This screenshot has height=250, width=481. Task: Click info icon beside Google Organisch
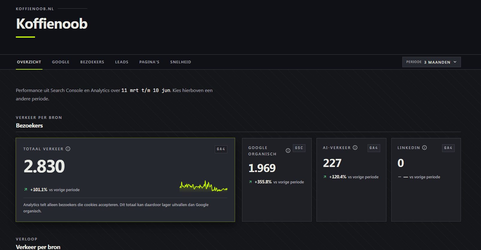(x=288, y=151)
